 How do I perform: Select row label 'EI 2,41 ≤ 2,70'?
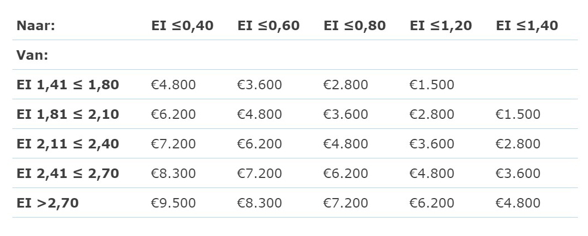[68, 174]
